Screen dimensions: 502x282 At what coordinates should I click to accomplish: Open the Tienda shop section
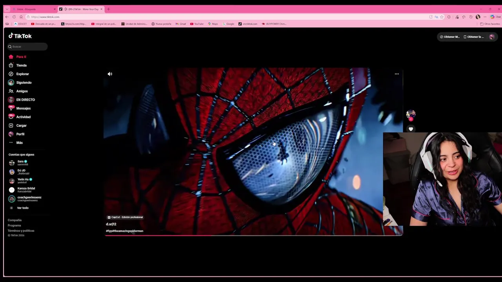[x=18, y=65]
